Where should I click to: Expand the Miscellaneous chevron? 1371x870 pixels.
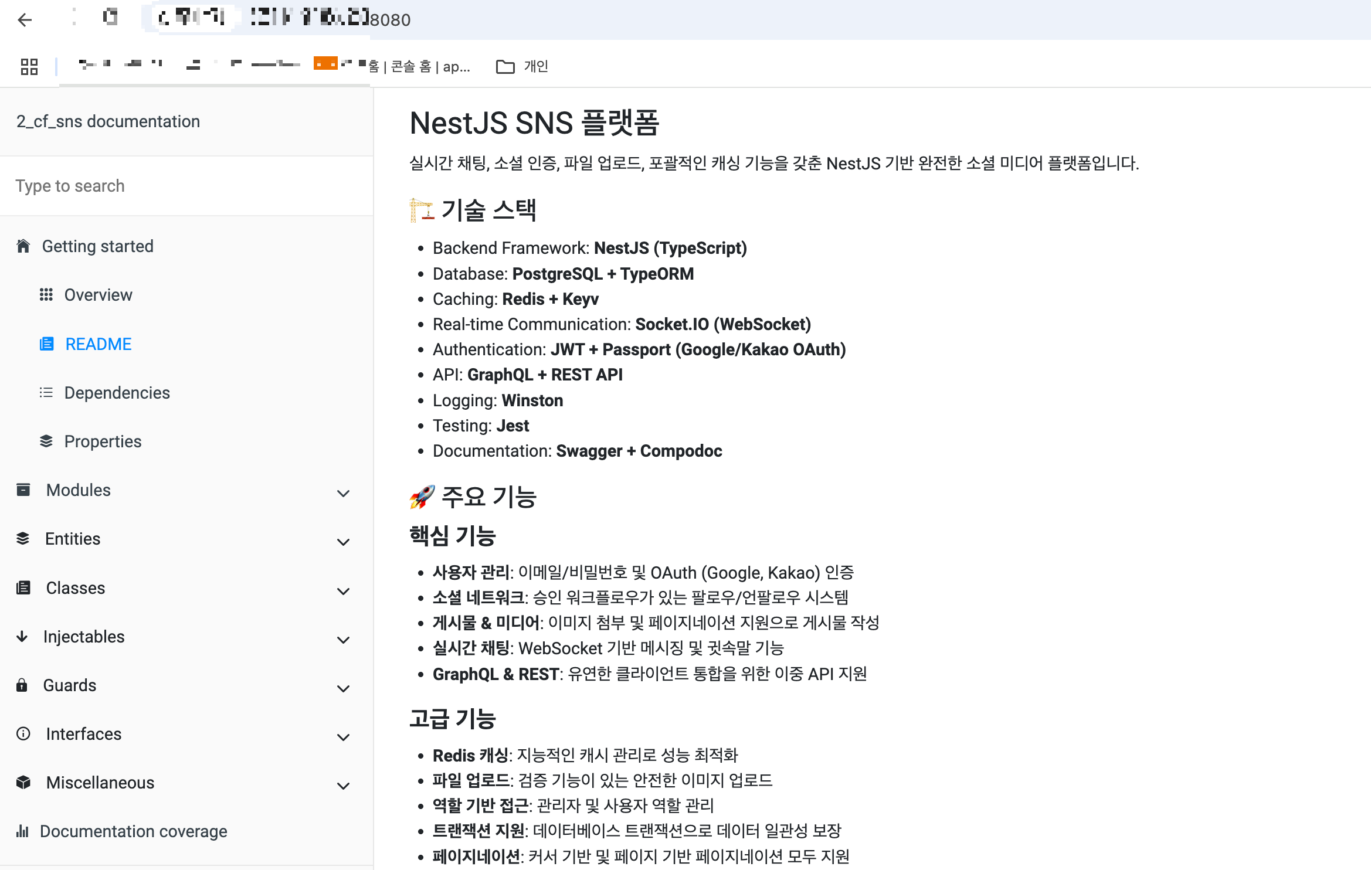pyautogui.click(x=344, y=786)
